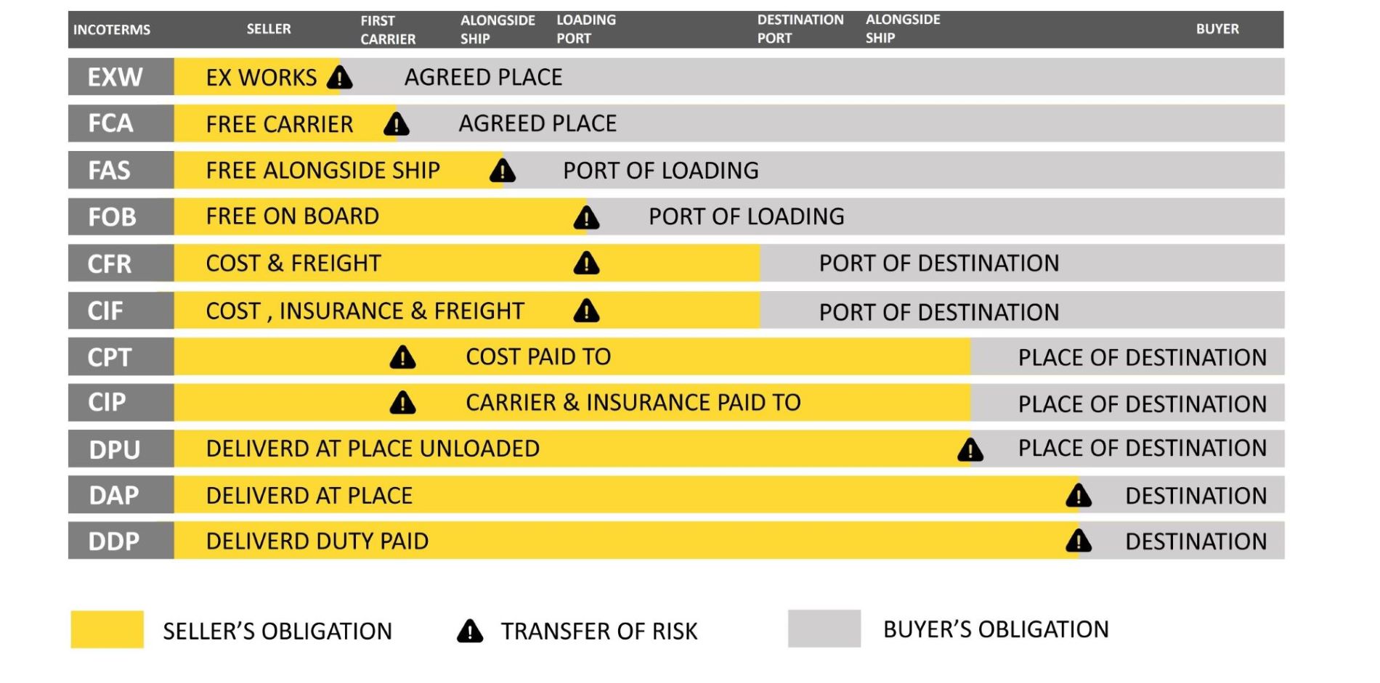
Task: Click the warning icon in the CFR row
Action: pos(587,263)
